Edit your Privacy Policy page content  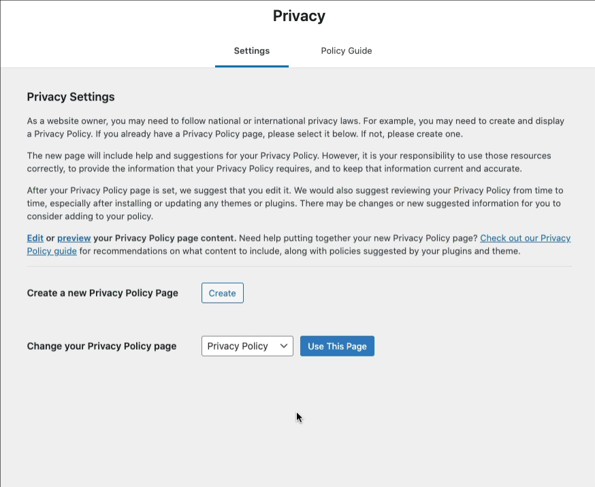(x=34, y=237)
